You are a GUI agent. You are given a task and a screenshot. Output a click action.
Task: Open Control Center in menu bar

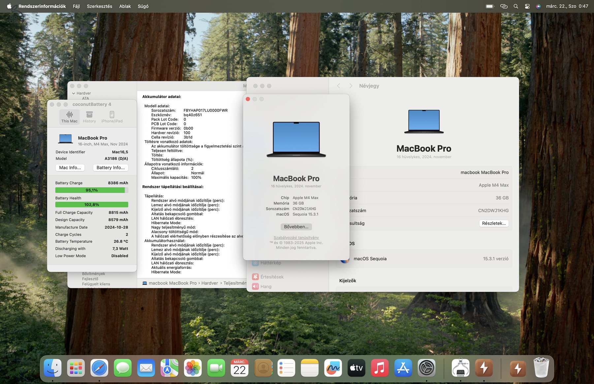[x=527, y=6]
